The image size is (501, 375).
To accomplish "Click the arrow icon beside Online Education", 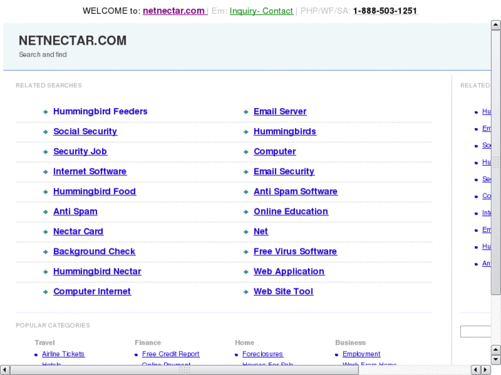I will 246,212.
